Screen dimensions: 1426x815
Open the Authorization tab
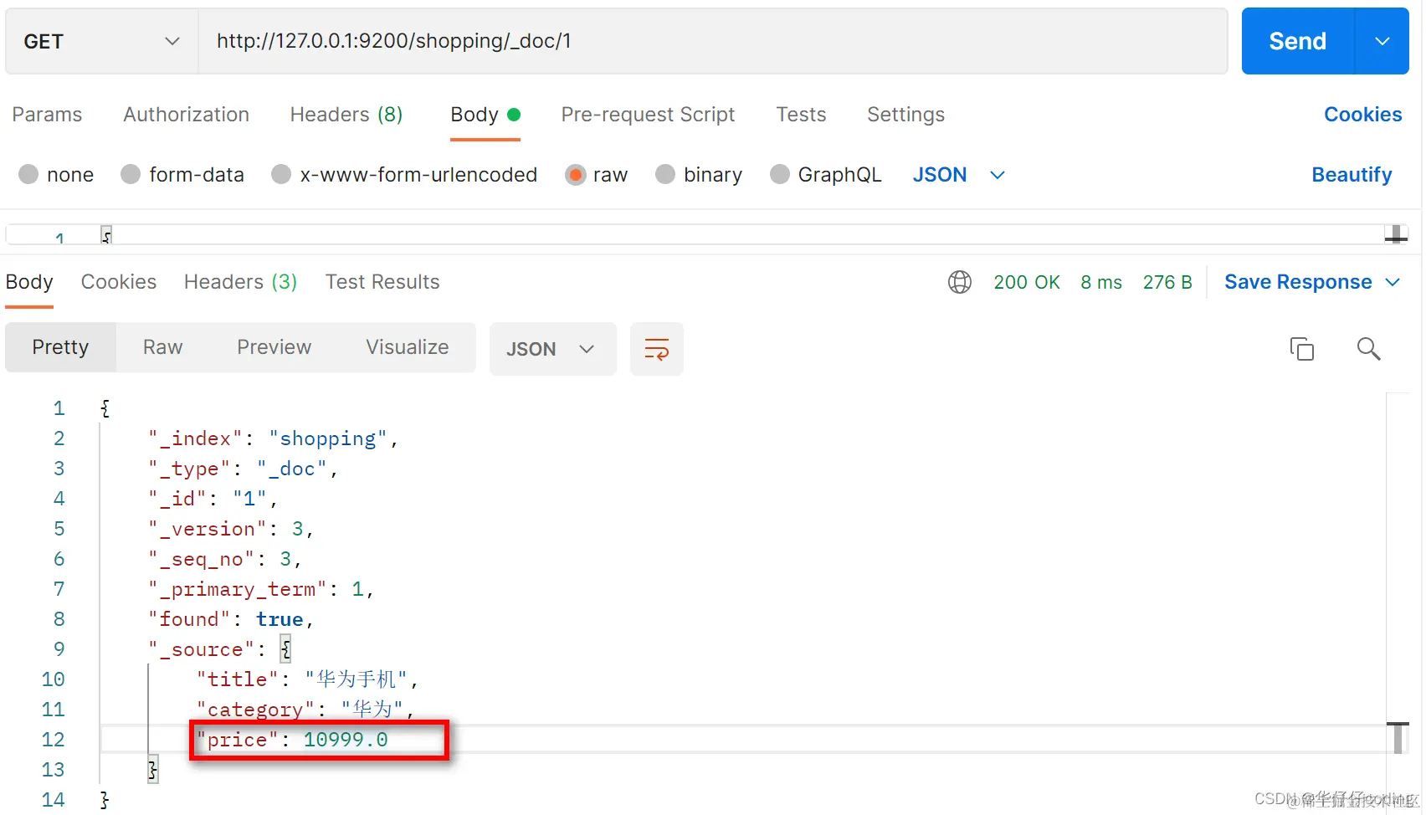click(186, 115)
